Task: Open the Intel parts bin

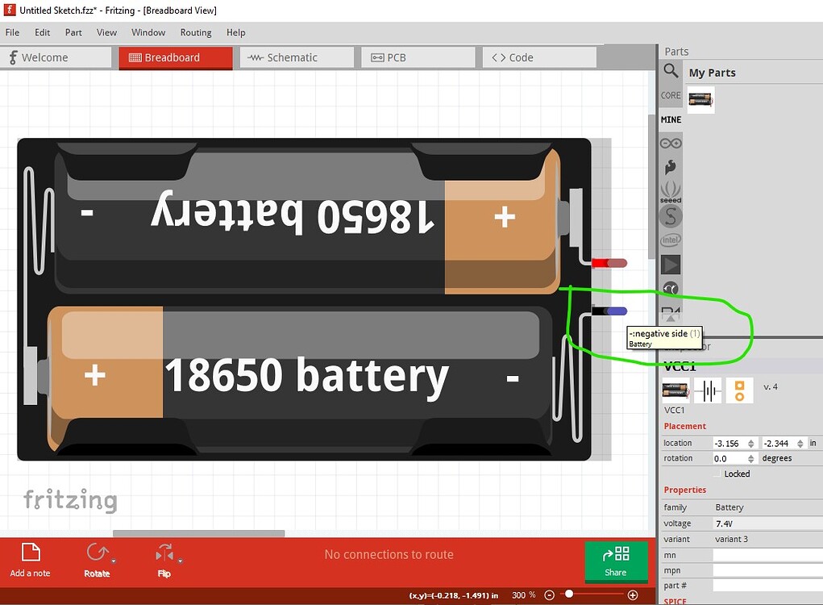Action: pos(671,239)
